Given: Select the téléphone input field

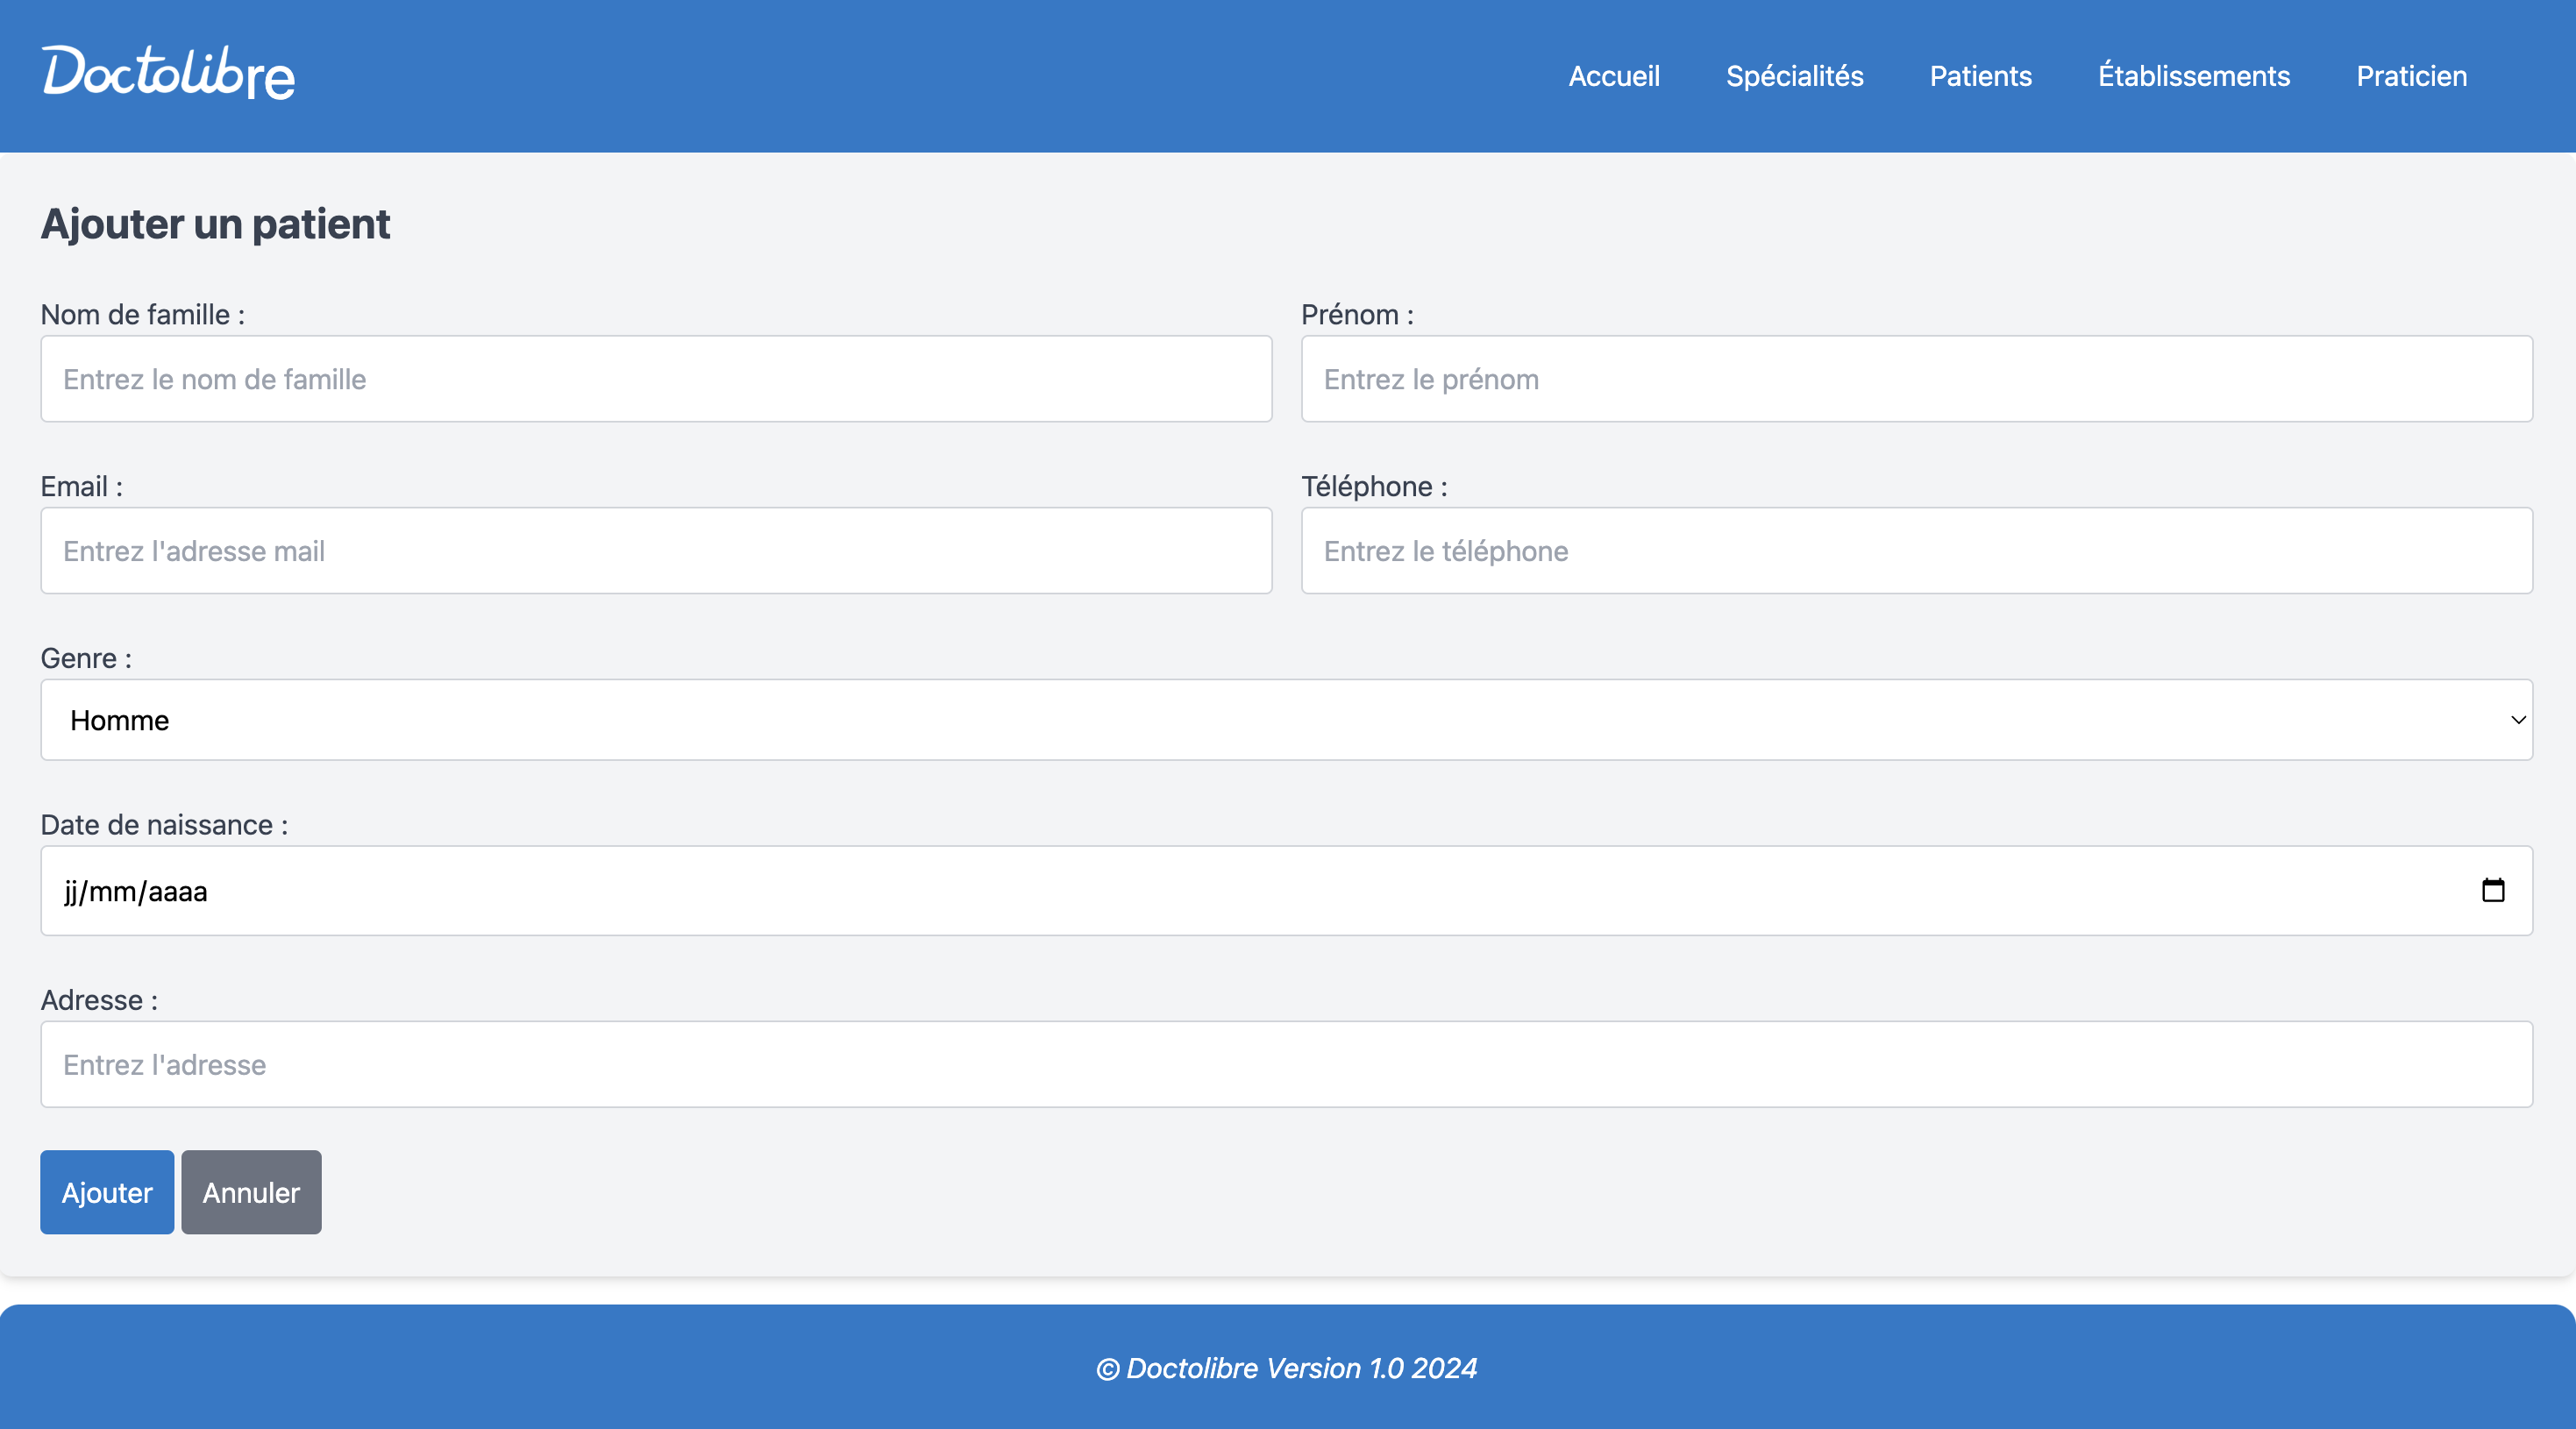Looking at the screenshot, I should [x=1916, y=551].
